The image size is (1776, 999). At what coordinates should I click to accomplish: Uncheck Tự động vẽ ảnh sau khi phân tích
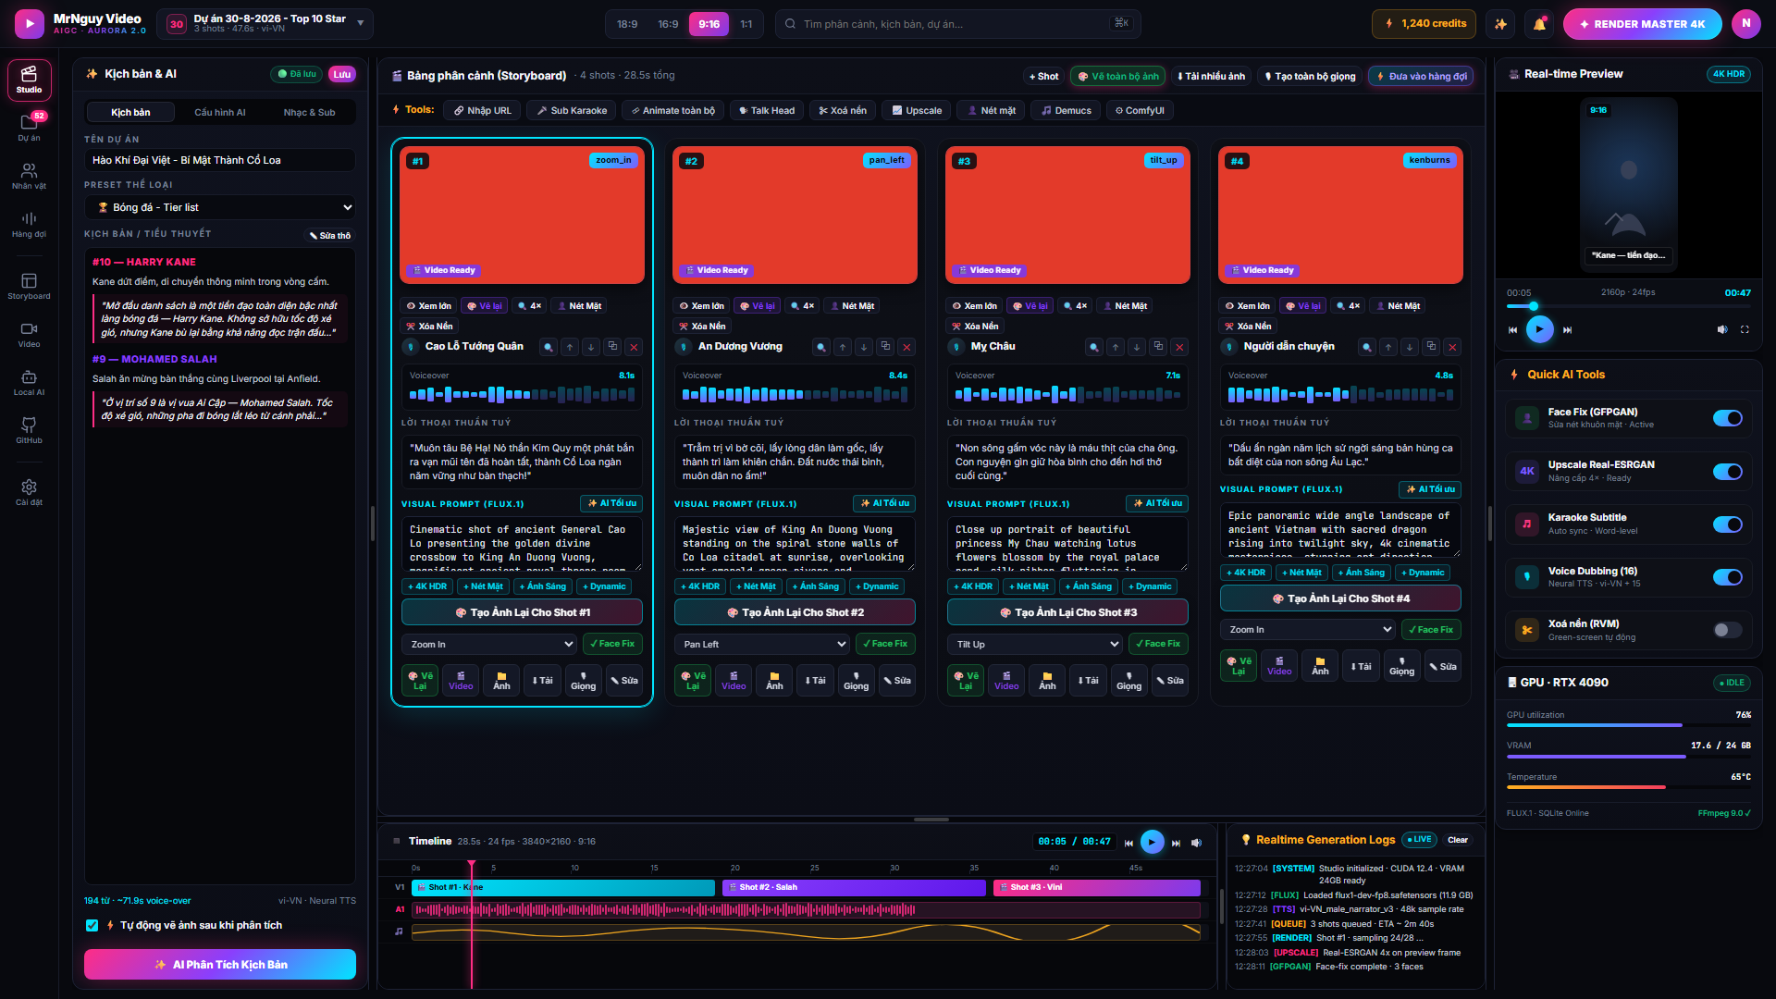click(92, 925)
